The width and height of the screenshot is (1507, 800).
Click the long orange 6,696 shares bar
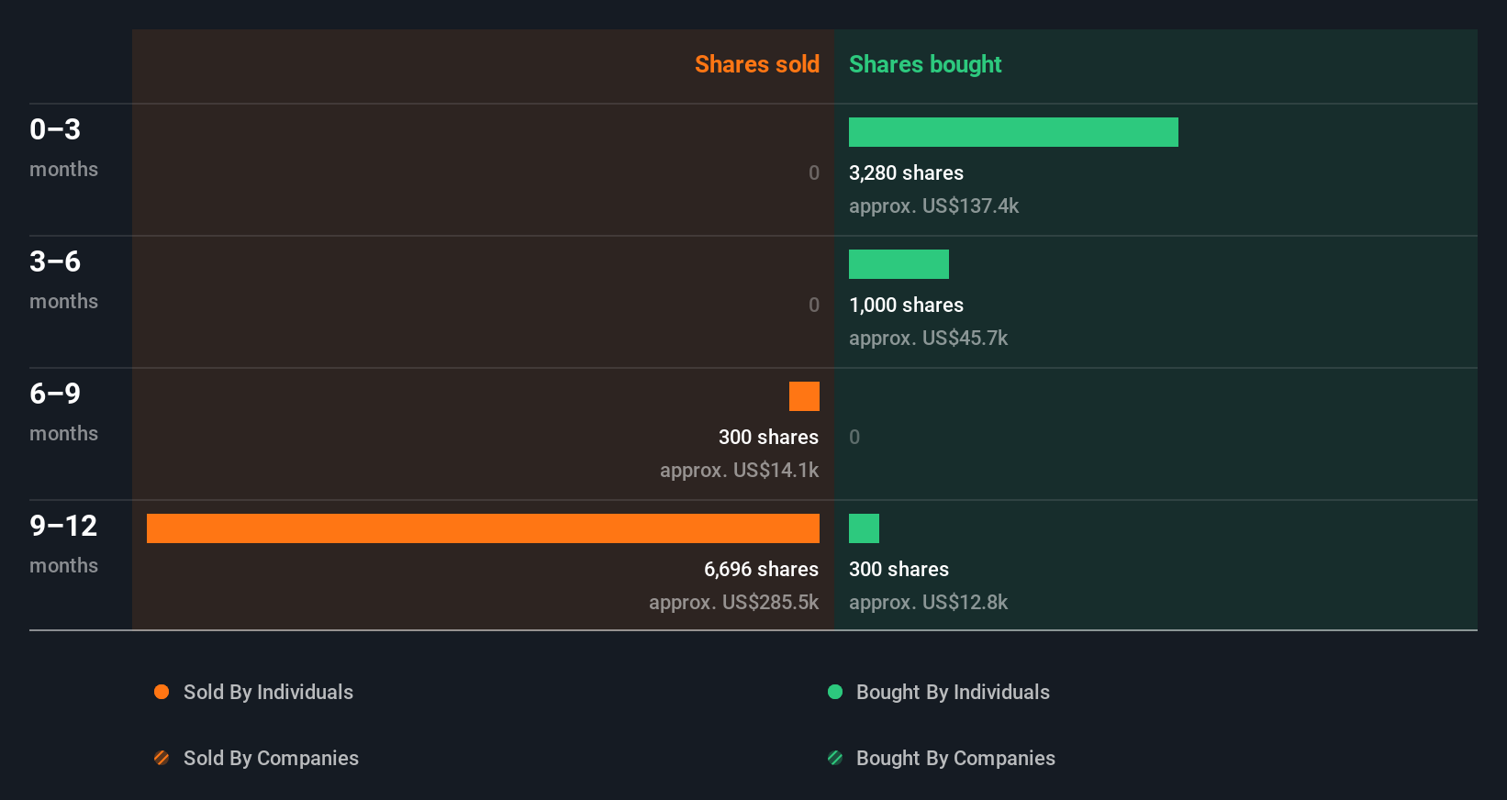(483, 528)
